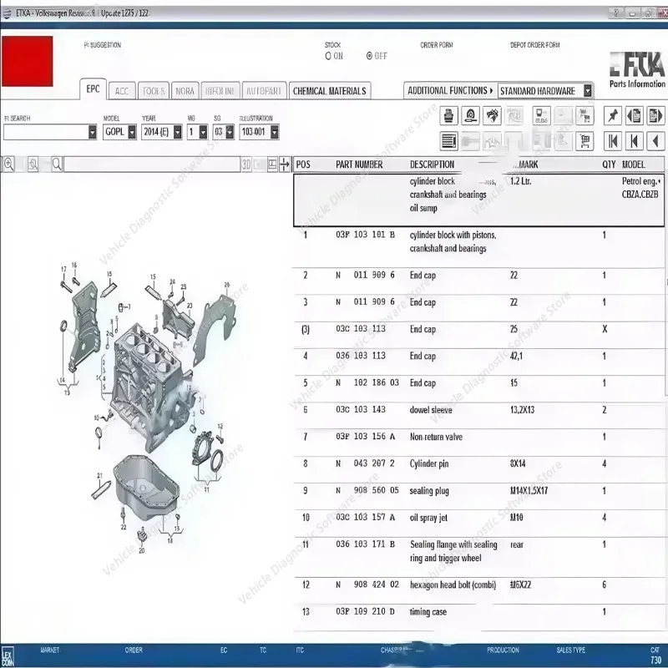The height and width of the screenshot is (668, 668).
Task: Click the help question mark button
Action: (x=615, y=13)
